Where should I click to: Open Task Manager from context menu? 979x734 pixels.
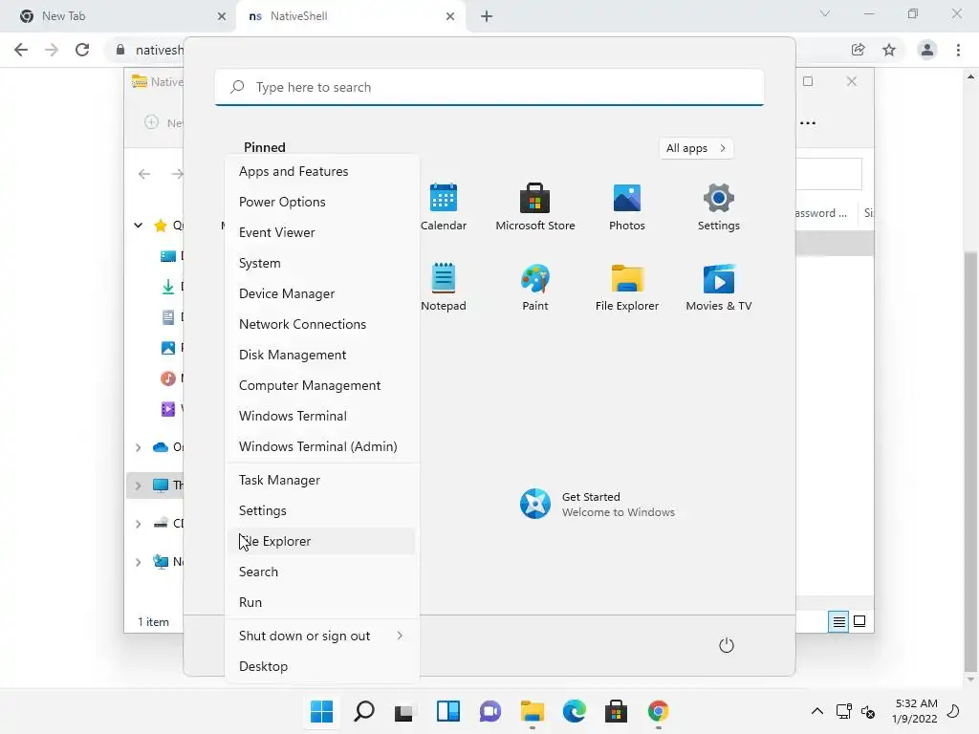[321, 481]
